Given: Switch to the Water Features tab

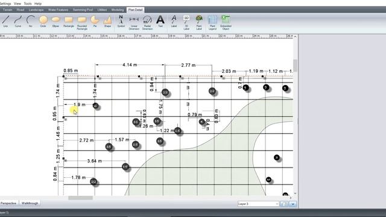Looking at the screenshot, I should (58, 10).
